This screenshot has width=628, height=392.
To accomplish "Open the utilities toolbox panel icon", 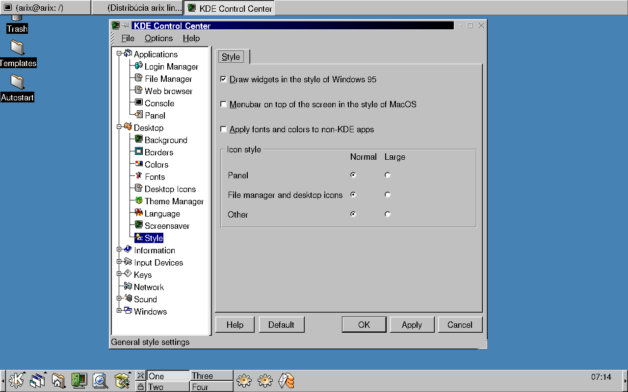I will [121, 380].
